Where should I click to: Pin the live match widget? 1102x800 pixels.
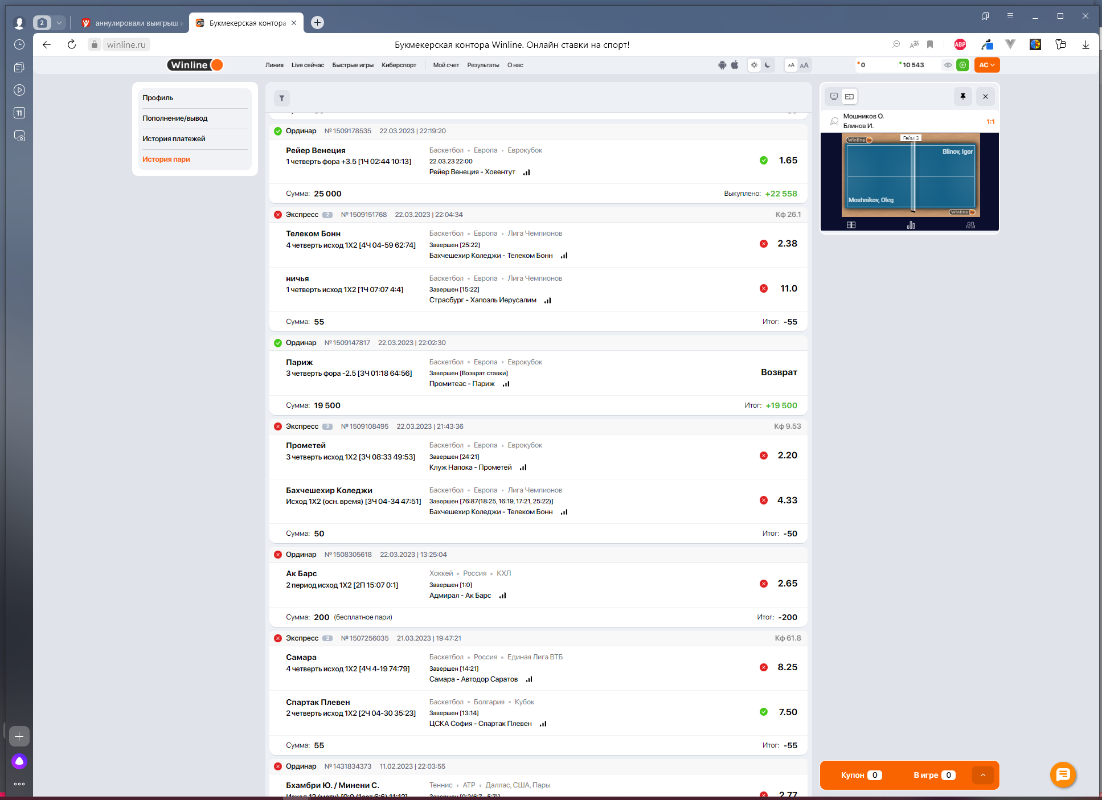[962, 96]
